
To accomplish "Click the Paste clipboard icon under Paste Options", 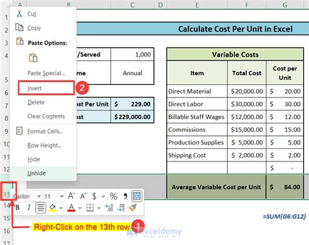I will coord(33,57).
